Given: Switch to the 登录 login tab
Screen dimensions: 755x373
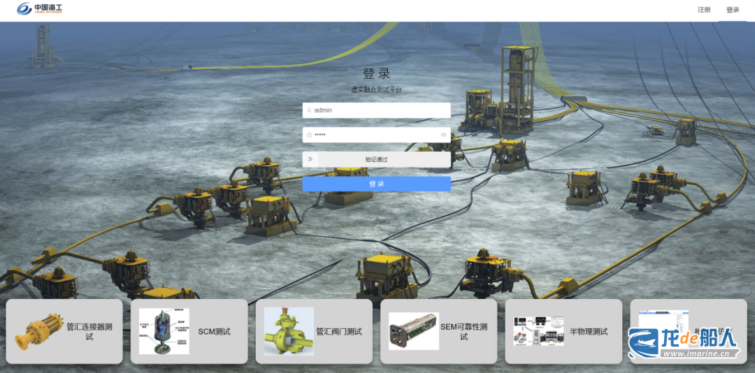Looking at the screenshot, I should [x=733, y=10].
